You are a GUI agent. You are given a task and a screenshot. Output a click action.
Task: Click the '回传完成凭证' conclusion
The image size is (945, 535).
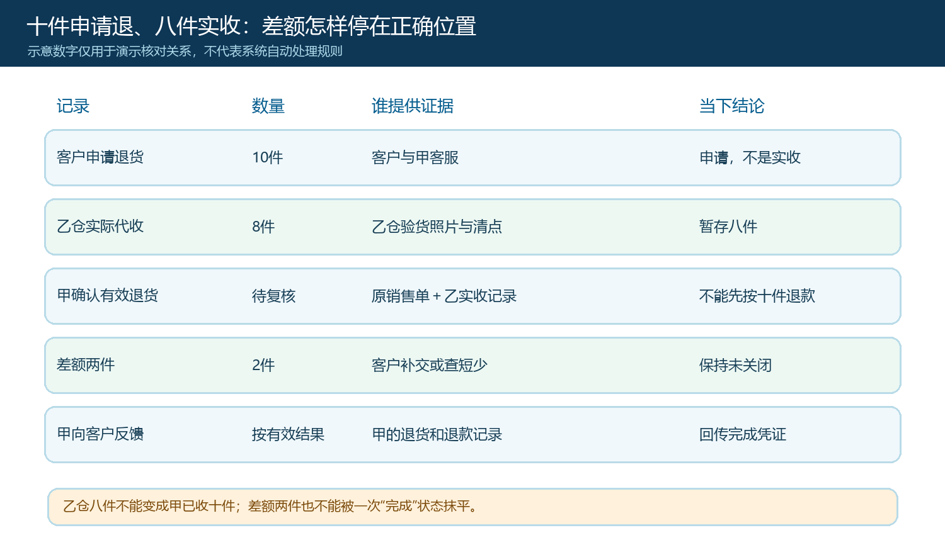point(743,434)
